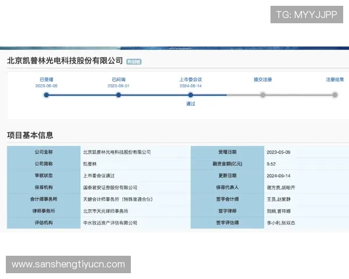The image size is (349, 279).
Task: Click the 律师事务所 label cell
Action: pos(44,211)
